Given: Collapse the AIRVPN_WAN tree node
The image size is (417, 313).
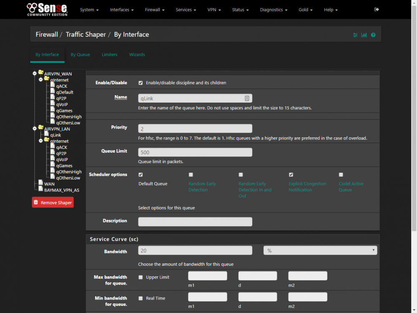Looking at the screenshot, I should [x=35, y=73].
